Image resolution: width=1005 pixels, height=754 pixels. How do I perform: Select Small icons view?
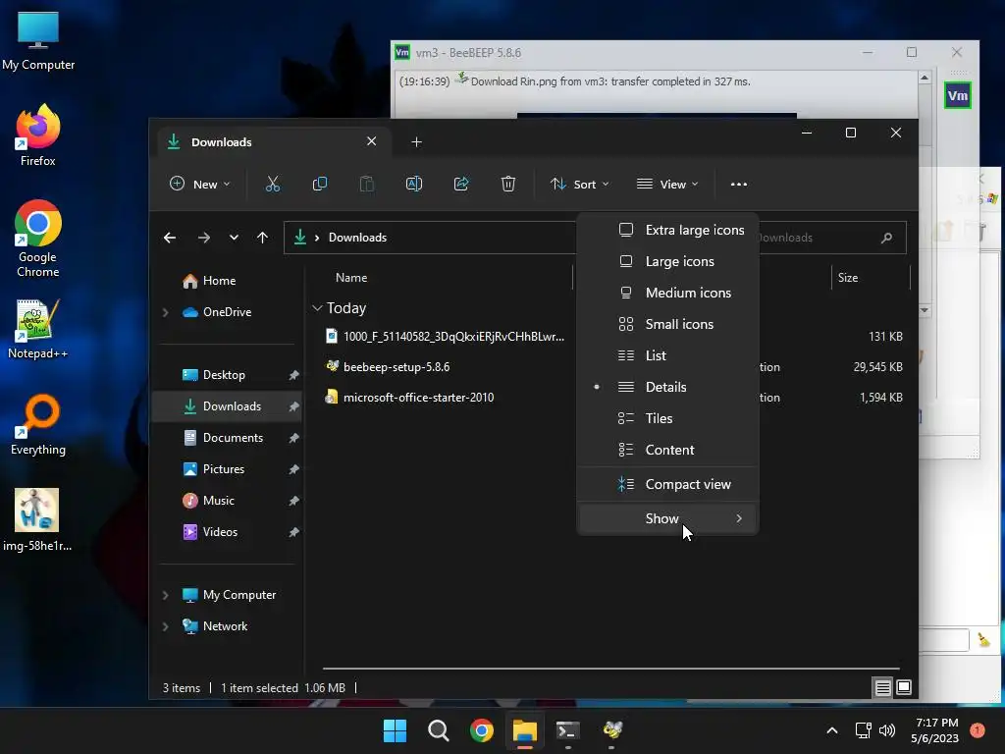click(x=668, y=324)
